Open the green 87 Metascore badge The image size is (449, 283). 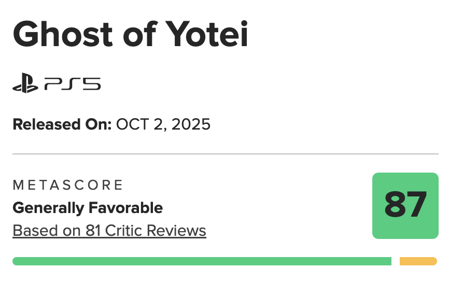click(x=405, y=205)
